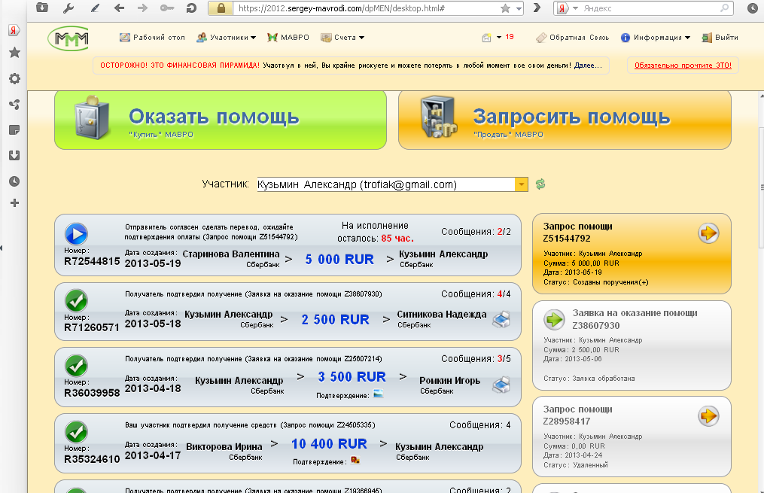Expand the Счета dropdown menu

342,38
